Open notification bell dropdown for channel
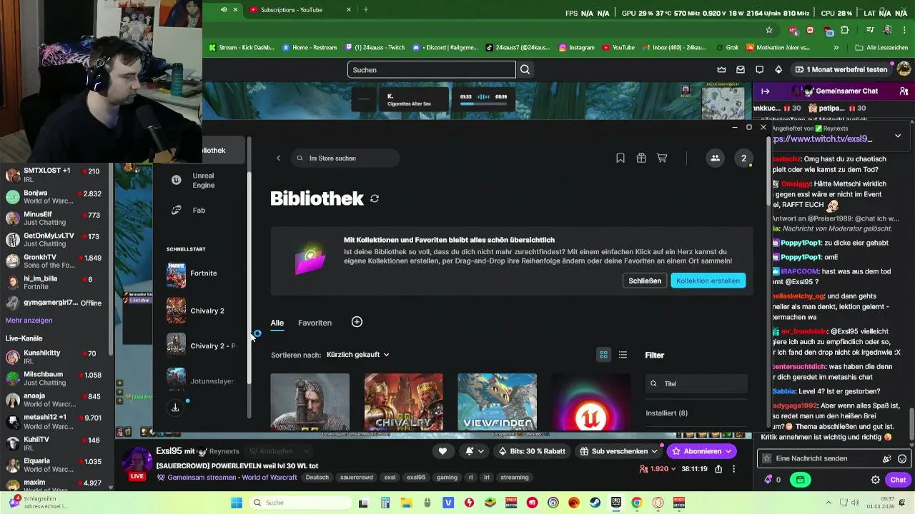Image resolution: width=915 pixels, height=514 pixels. pos(475,451)
